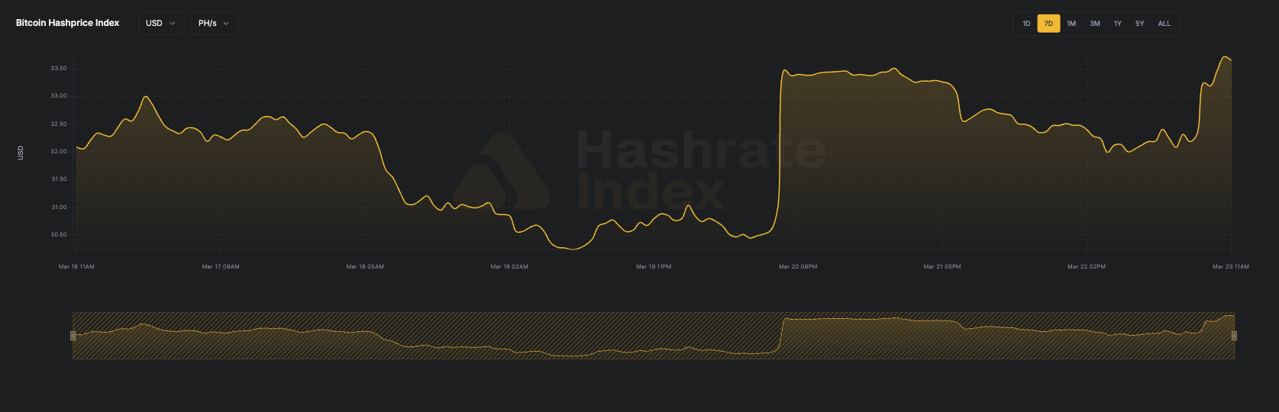Click the Mar 22 02PM axis label

coord(1087,266)
